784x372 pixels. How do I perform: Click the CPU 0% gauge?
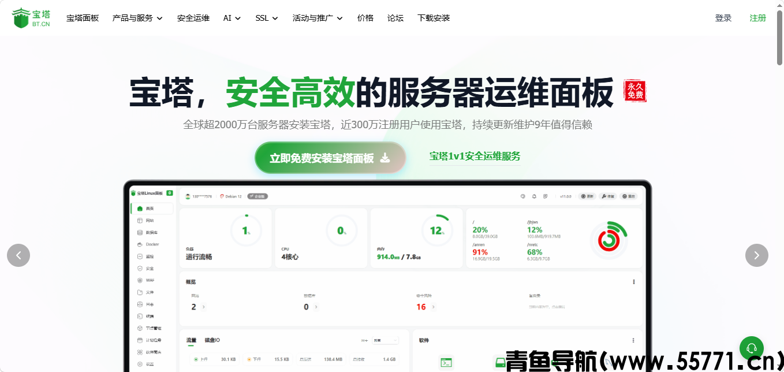point(342,230)
